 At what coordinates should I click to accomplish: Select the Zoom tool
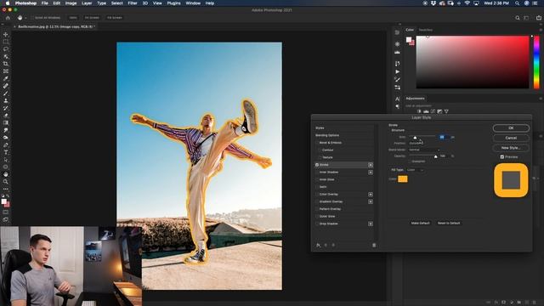[6, 181]
